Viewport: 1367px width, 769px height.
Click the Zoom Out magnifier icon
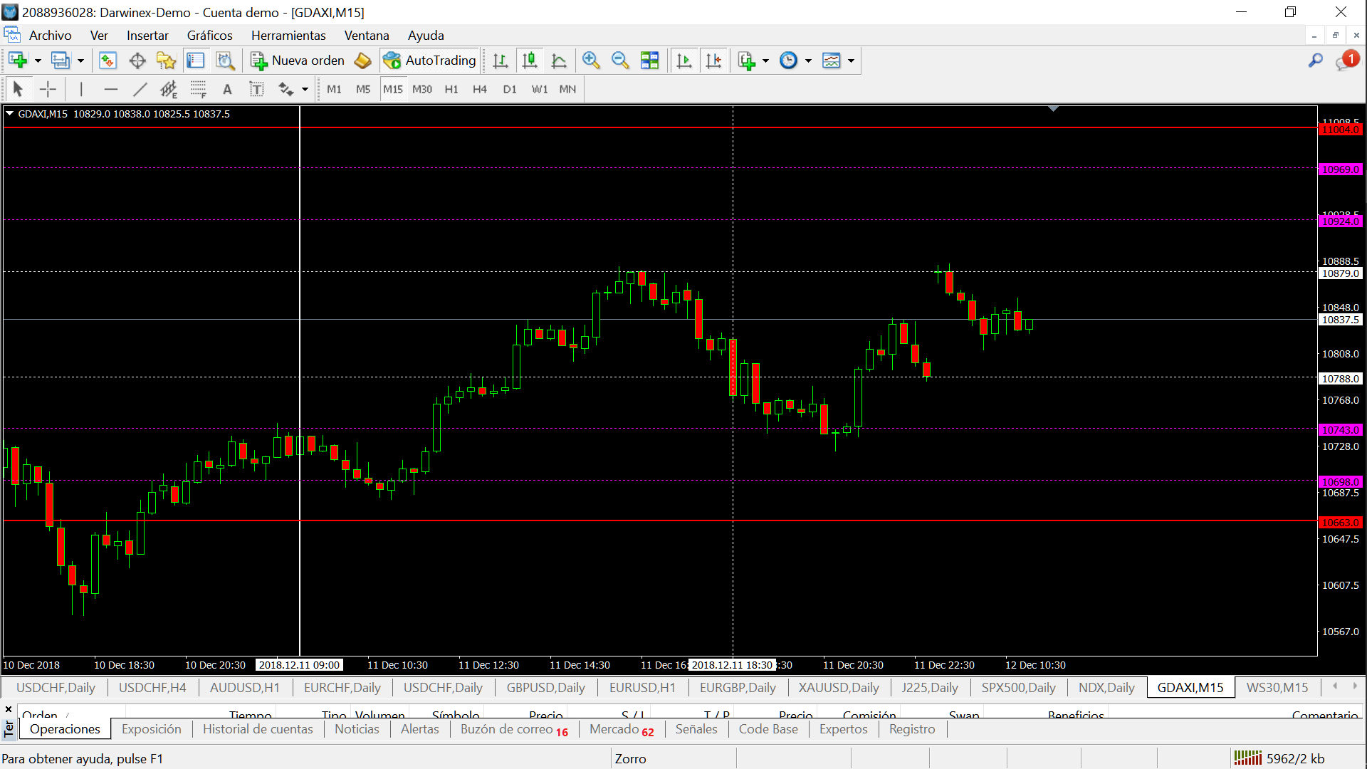[620, 61]
